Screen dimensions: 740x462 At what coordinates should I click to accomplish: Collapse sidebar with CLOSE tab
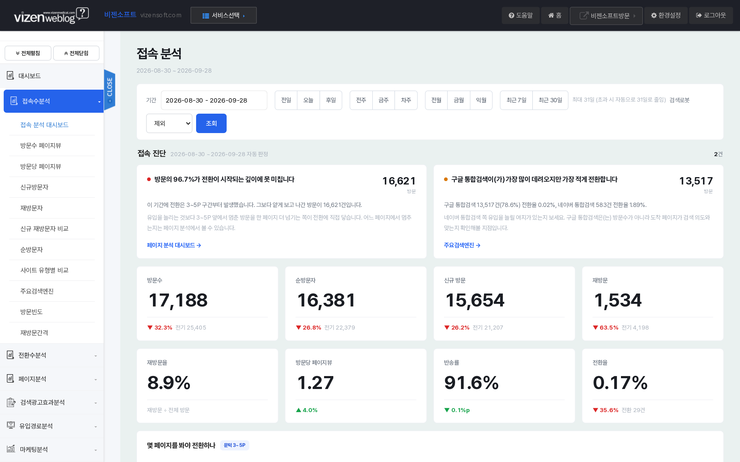[x=109, y=90]
